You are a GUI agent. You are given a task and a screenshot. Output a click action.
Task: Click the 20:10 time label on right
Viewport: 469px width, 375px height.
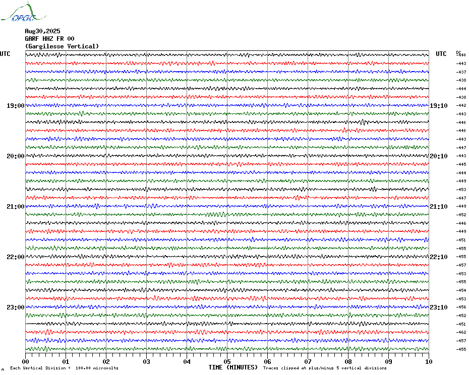coord(439,156)
